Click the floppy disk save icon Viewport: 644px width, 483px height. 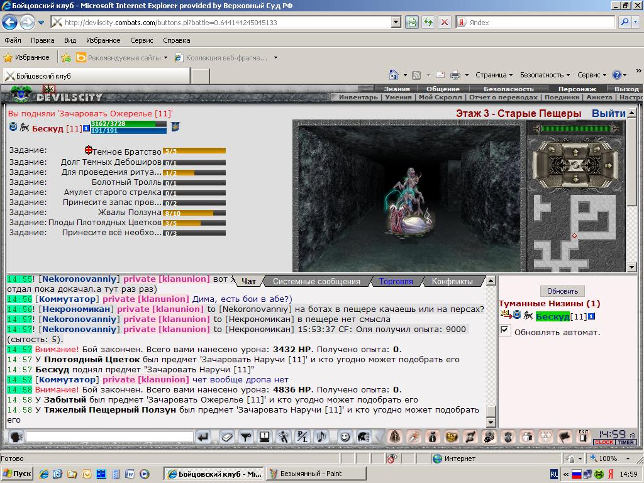[x=265, y=437]
